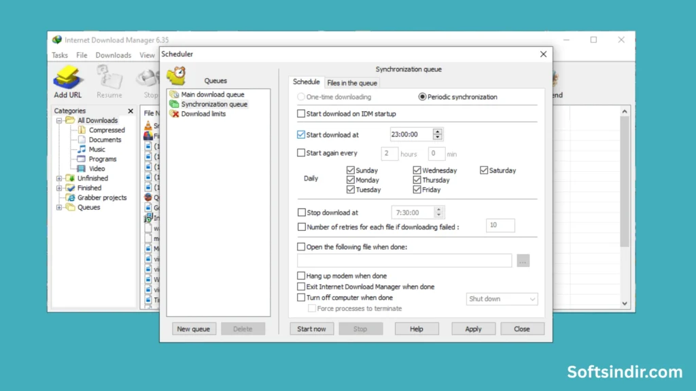Open the Shut down dropdown

coord(502,299)
